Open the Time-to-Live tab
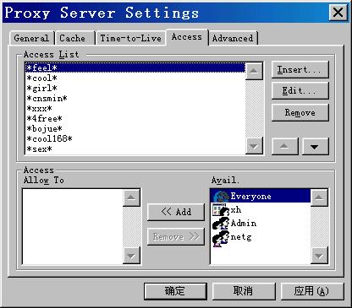 click(130, 38)
